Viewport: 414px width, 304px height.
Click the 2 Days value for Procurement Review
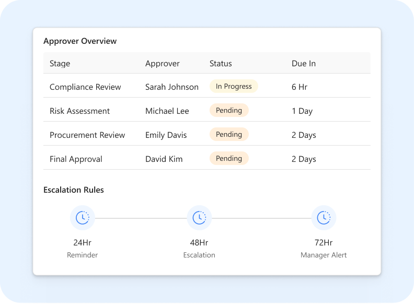click(304, 135)
